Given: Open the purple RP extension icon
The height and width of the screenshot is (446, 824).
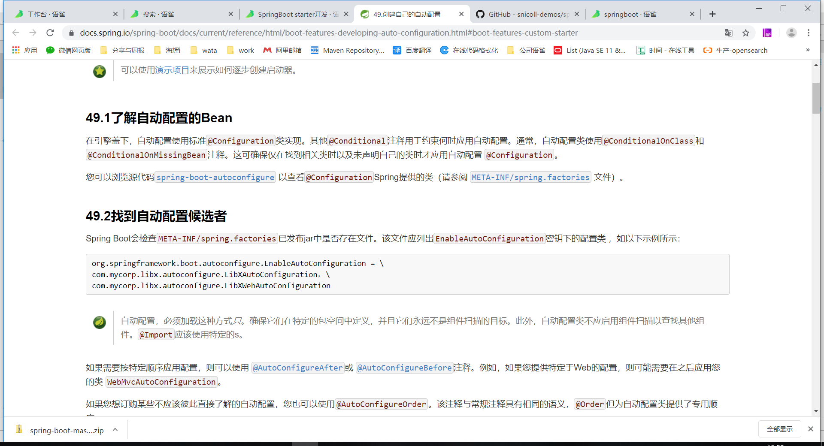Looking at the screenshot, I should 767,33.
